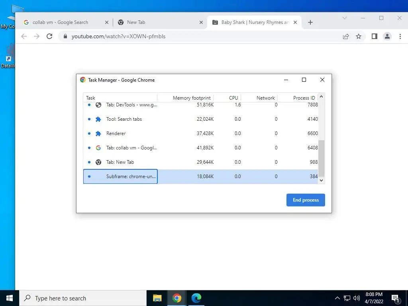
Task: Go back to the previous page
Action: (x=24, y=36)
